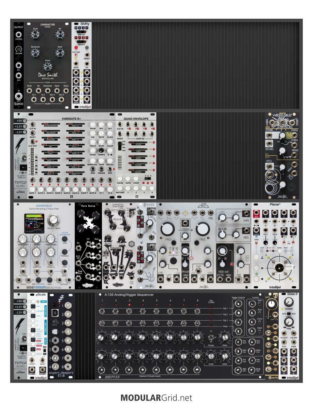
Task: Click the red MIX jack on the Planar 2
Action: pyautogui.click(x=256, y=213)
